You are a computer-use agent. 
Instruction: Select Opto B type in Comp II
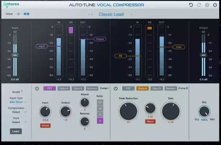(157, 88)
